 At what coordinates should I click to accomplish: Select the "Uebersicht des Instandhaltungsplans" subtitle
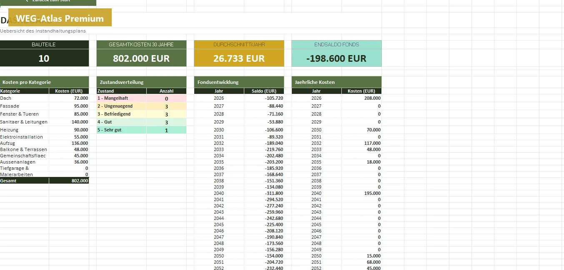coord(43,31)
